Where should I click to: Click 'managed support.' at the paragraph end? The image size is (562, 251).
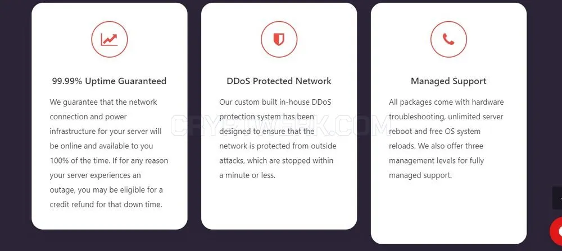(420, 175)
